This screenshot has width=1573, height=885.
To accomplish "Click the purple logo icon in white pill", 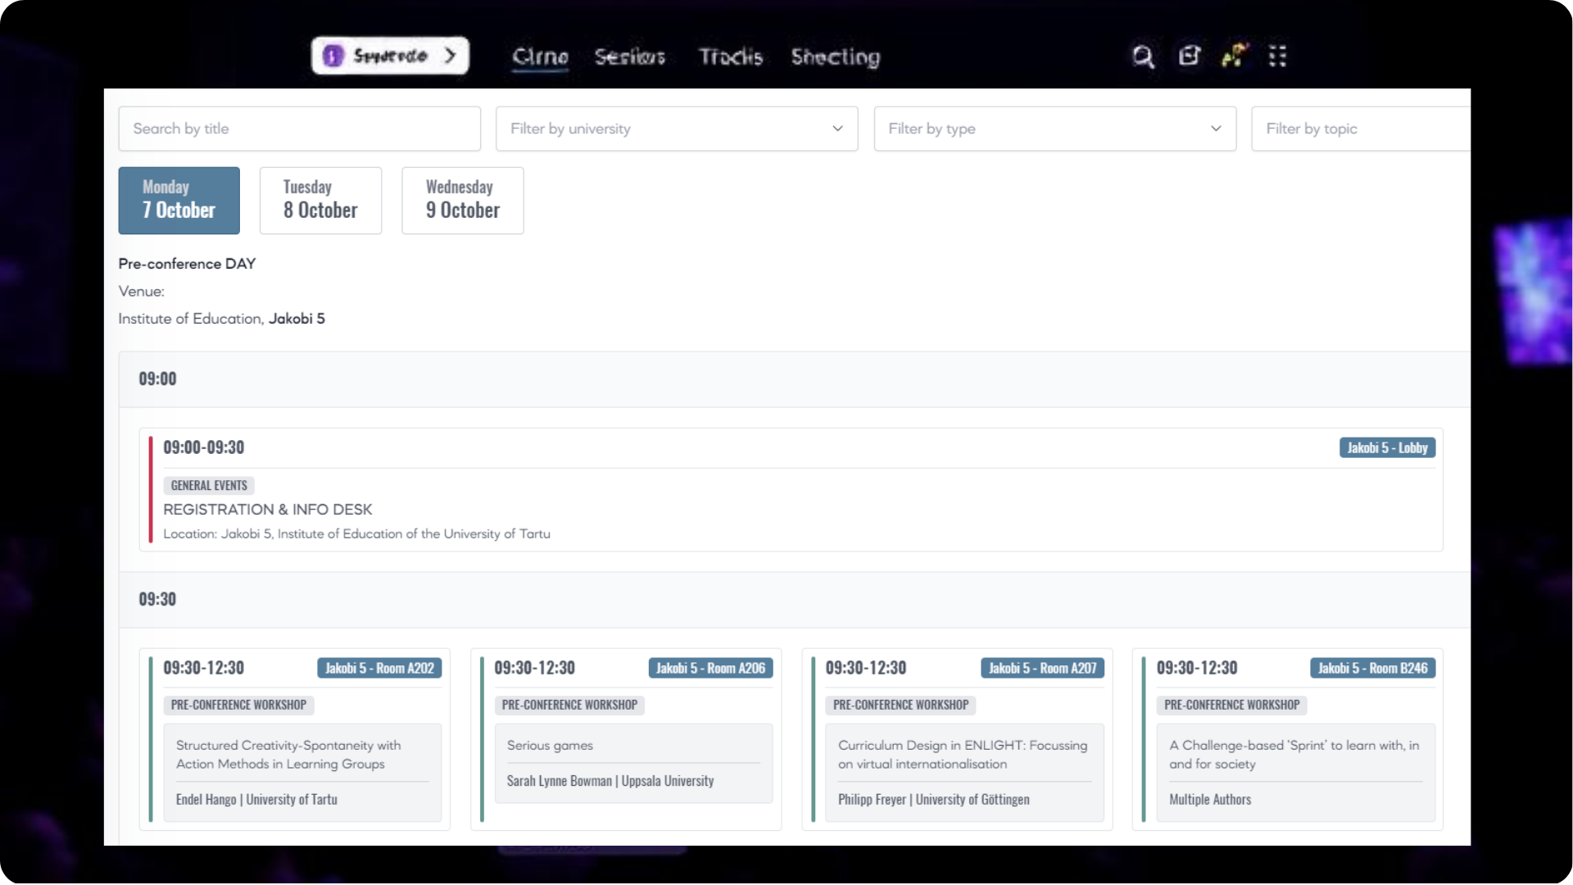I will coord(333,56).
